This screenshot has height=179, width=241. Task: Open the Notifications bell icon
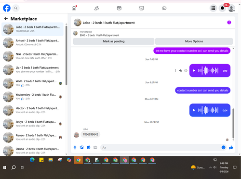222,8
